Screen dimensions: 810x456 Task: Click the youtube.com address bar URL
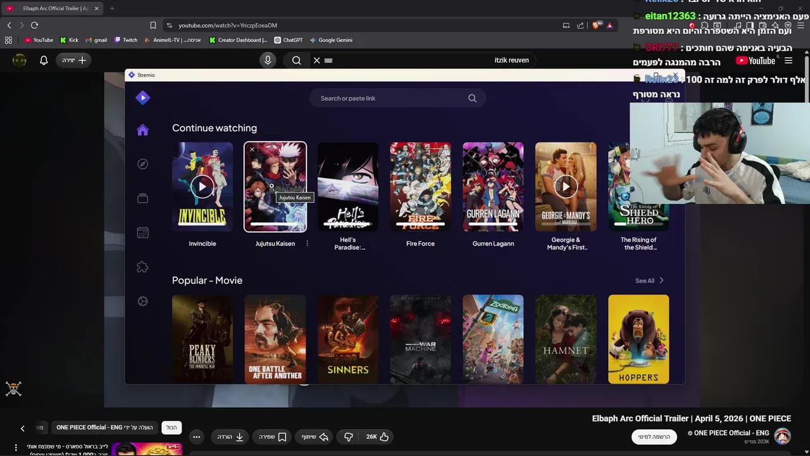pos(228,25)
